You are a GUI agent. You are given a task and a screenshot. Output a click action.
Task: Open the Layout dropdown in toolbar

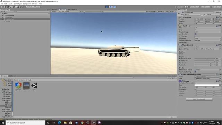click(216, 7)
